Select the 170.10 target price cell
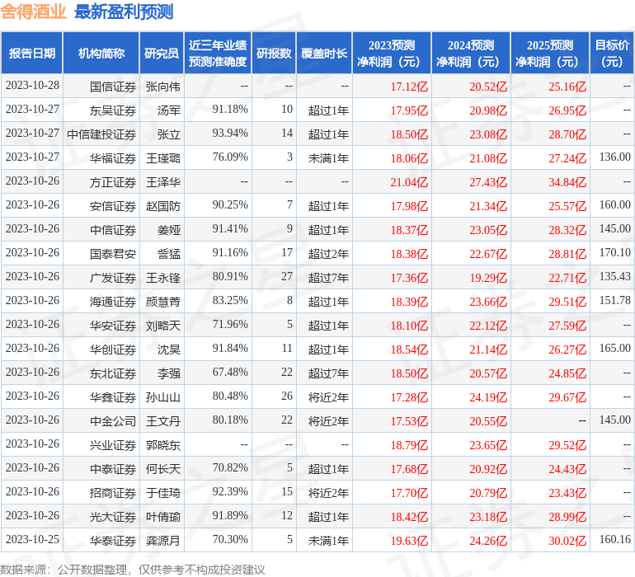This screenshot has height=577, width=635. [614, 253]
